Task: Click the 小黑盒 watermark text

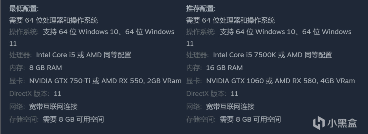Action: coord(342,123)
